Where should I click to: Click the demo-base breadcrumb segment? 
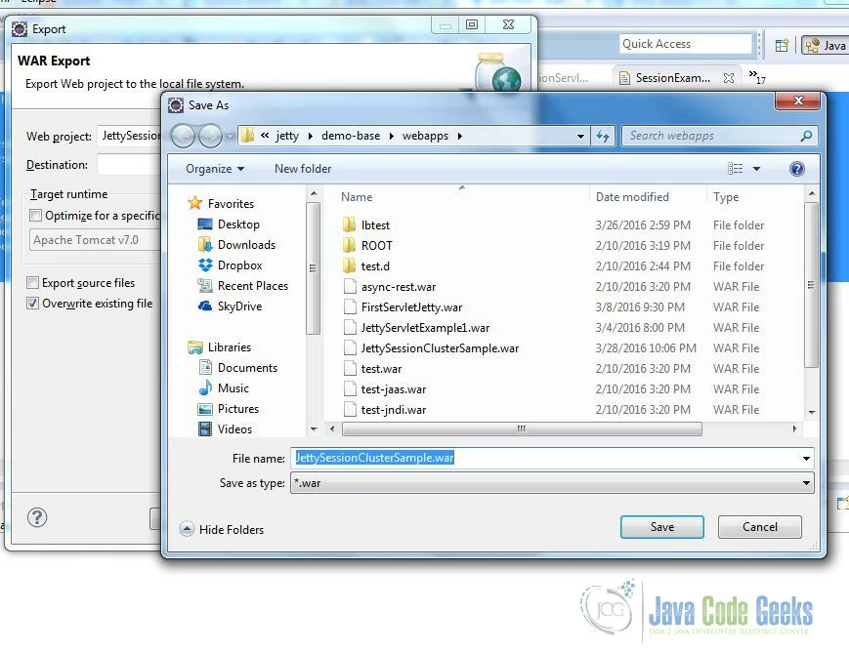coord(351,136)
